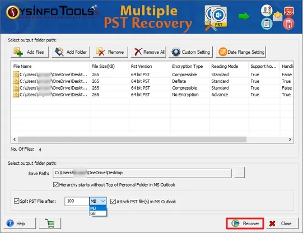Click horizontal scrollbar left arrow

coord(15,139)
